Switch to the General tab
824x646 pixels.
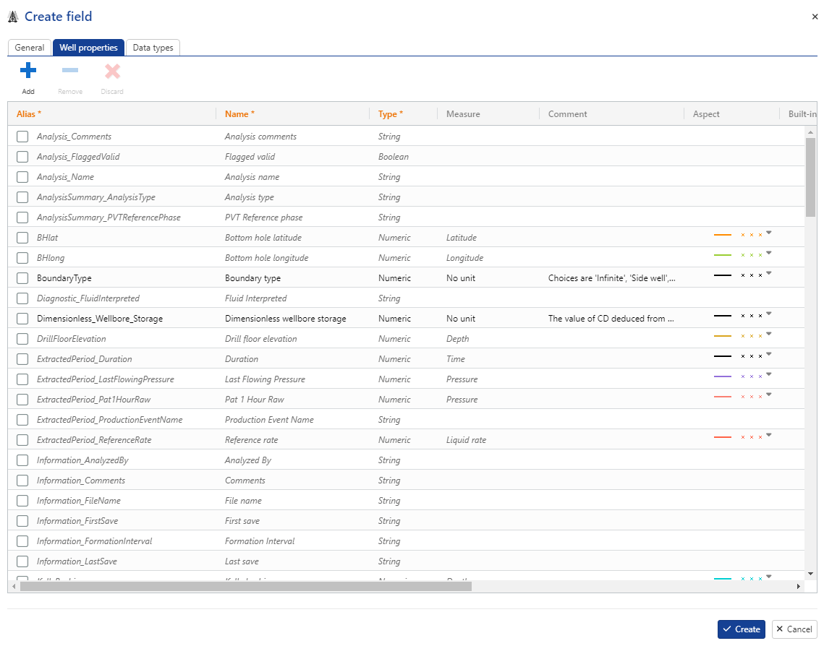(x=30, y=47)
